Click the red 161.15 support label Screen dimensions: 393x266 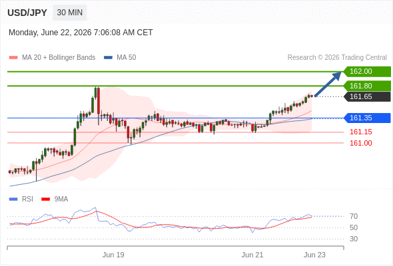point(360,132)
